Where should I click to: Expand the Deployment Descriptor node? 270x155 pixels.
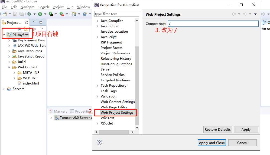click(x=9, y=40)
